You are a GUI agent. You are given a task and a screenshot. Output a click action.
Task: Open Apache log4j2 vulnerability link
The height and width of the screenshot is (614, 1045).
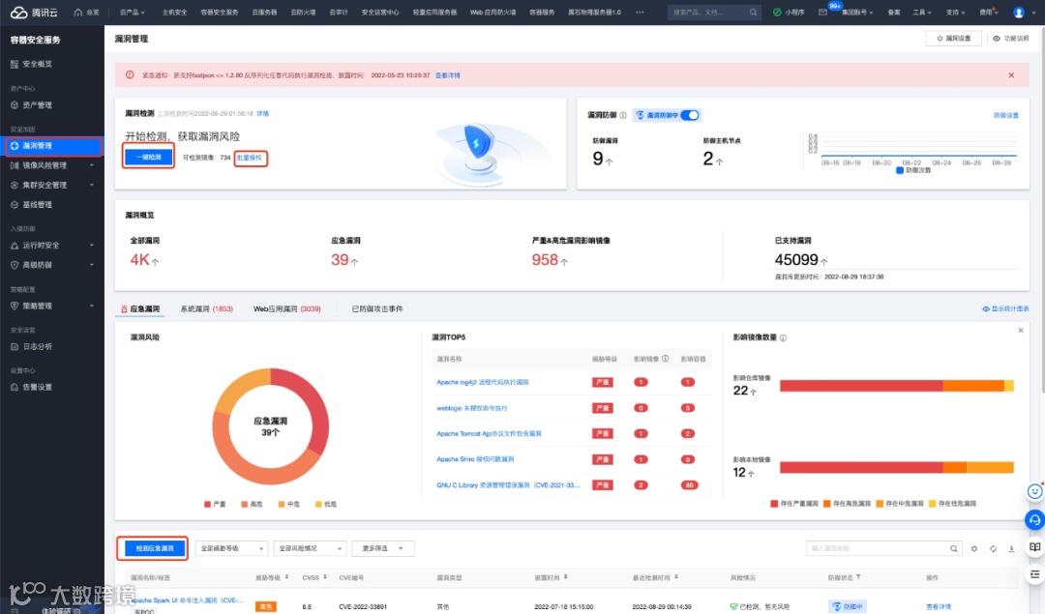click(x=483, y=382)
